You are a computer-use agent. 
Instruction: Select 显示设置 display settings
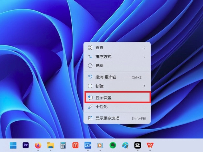(117, 98)
